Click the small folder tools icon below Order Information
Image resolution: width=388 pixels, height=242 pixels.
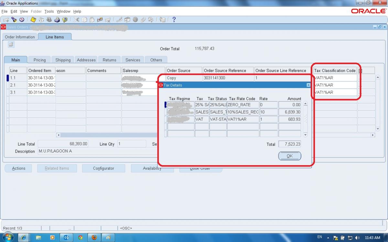point(11,45)
